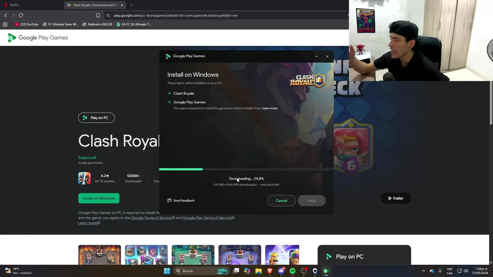Minimize the Google Play Games installer dialog
The image size is (493, 277).
317,56
